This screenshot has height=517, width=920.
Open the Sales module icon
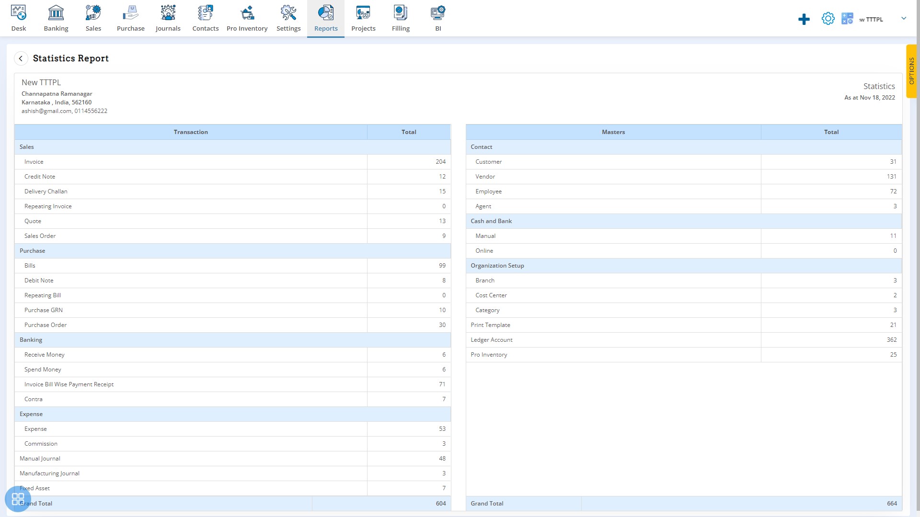tap(93, 13)
